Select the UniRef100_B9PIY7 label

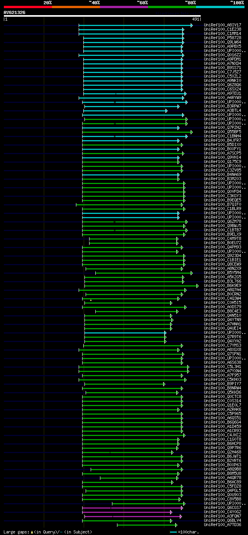tap(222, 384)
